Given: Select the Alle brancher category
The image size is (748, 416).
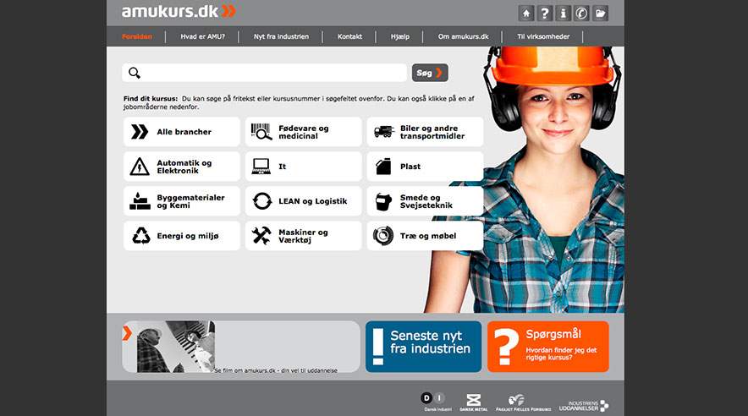Looking at the screenshot, I should point(182,132).
